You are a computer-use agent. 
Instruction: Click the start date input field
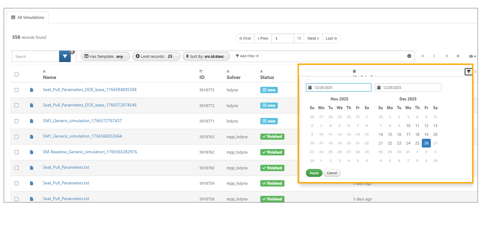(x=338, y=87)
